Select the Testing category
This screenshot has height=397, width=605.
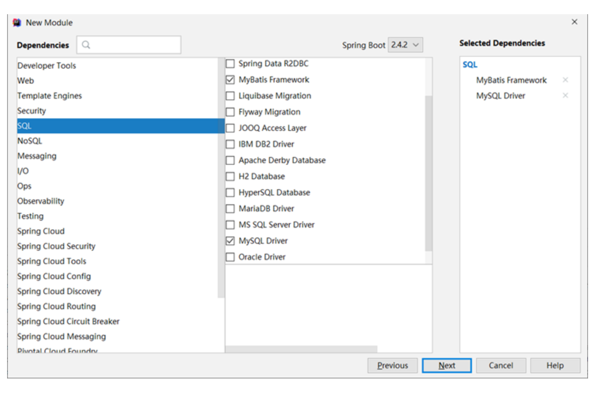pos(118,216)
